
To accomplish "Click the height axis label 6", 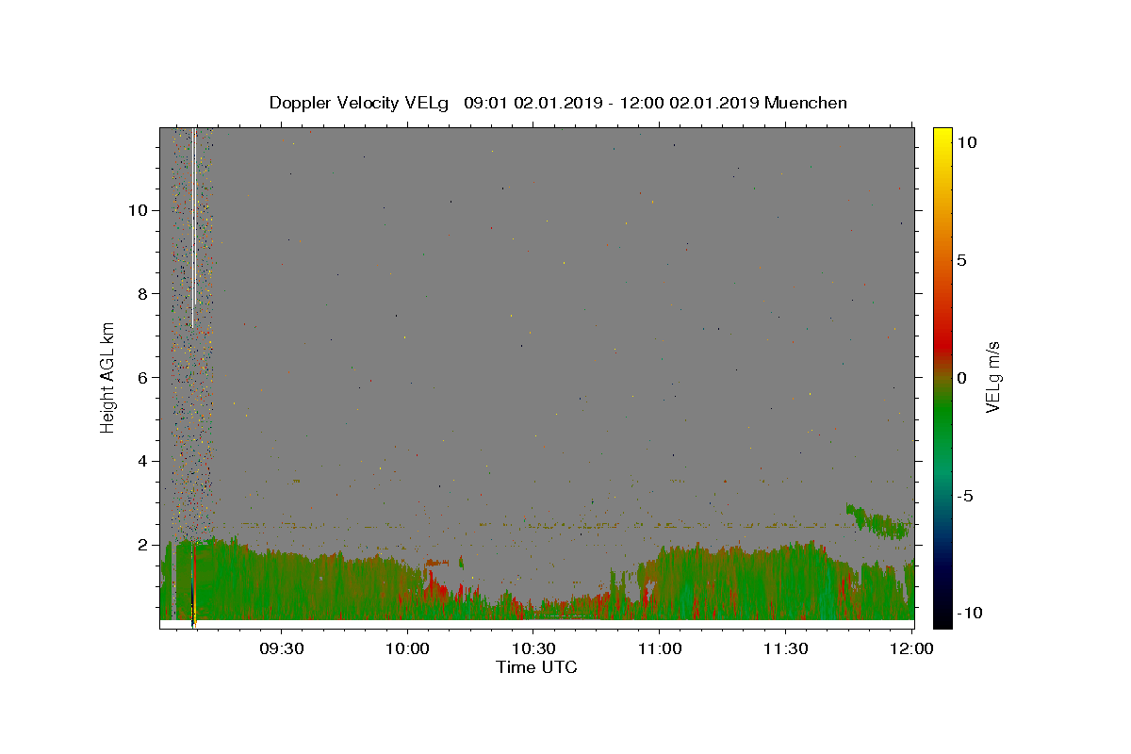I will point(142,377).
